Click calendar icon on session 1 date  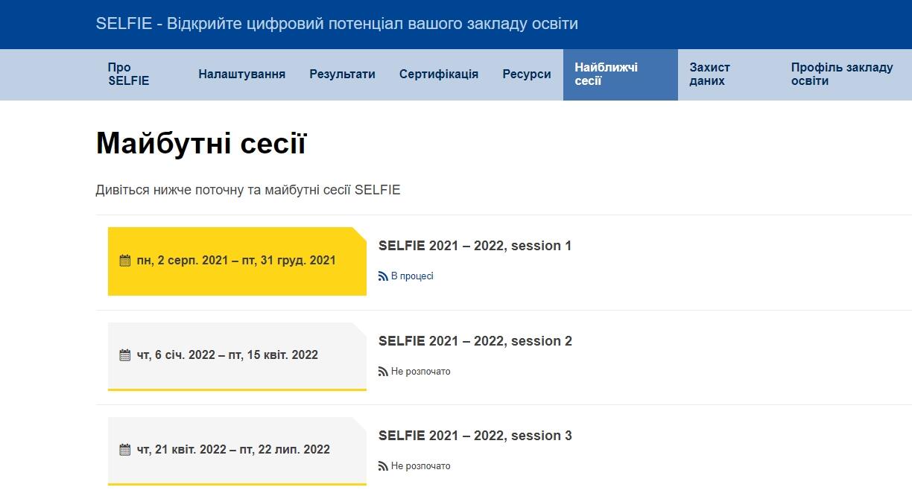click(x=125, y=261)
